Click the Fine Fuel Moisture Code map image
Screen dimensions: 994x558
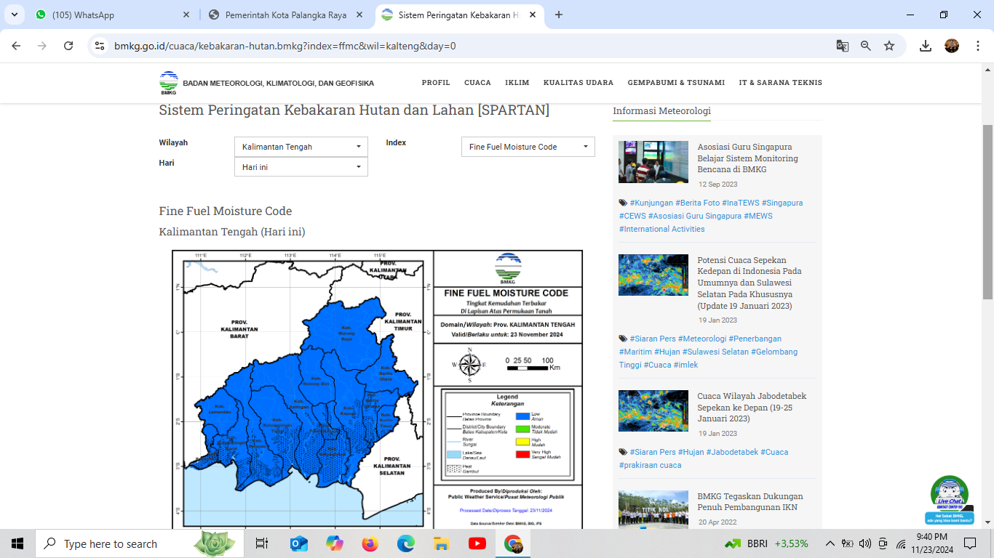pos(377,389)
